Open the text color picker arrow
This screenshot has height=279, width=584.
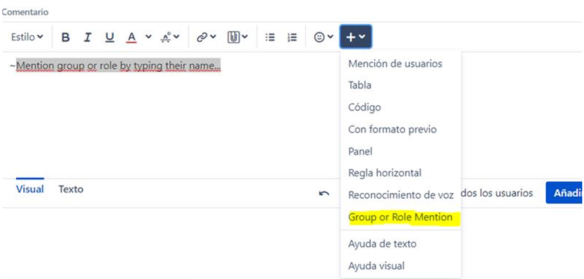point(148,37)
